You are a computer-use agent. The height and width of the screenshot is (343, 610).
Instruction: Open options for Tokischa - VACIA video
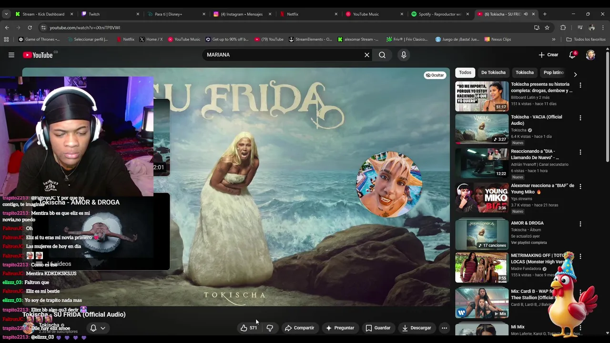(580, 118)
